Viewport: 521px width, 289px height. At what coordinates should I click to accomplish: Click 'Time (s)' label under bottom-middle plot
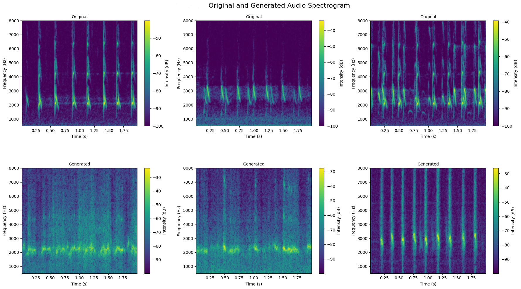click(254, 284)
